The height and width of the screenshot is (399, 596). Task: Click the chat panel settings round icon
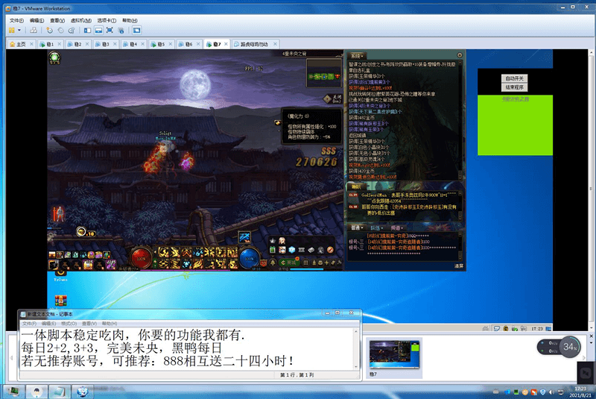point(459,55)
